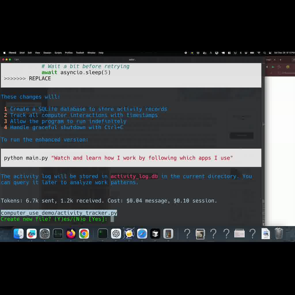Open the Toolbelt menu
Viewport: 295px width, 295px height.
pos(80,53)
